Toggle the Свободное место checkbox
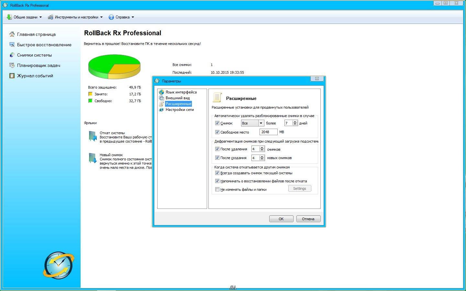 [217, 132]
